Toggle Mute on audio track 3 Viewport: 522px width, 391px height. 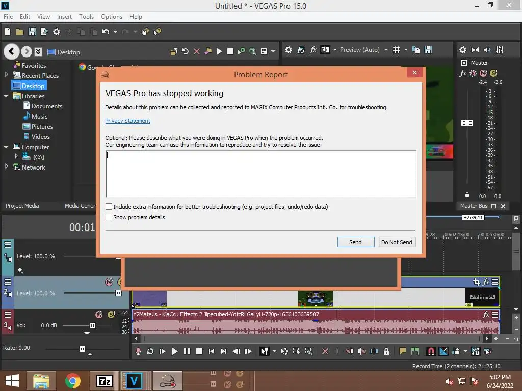pos(99,314)
